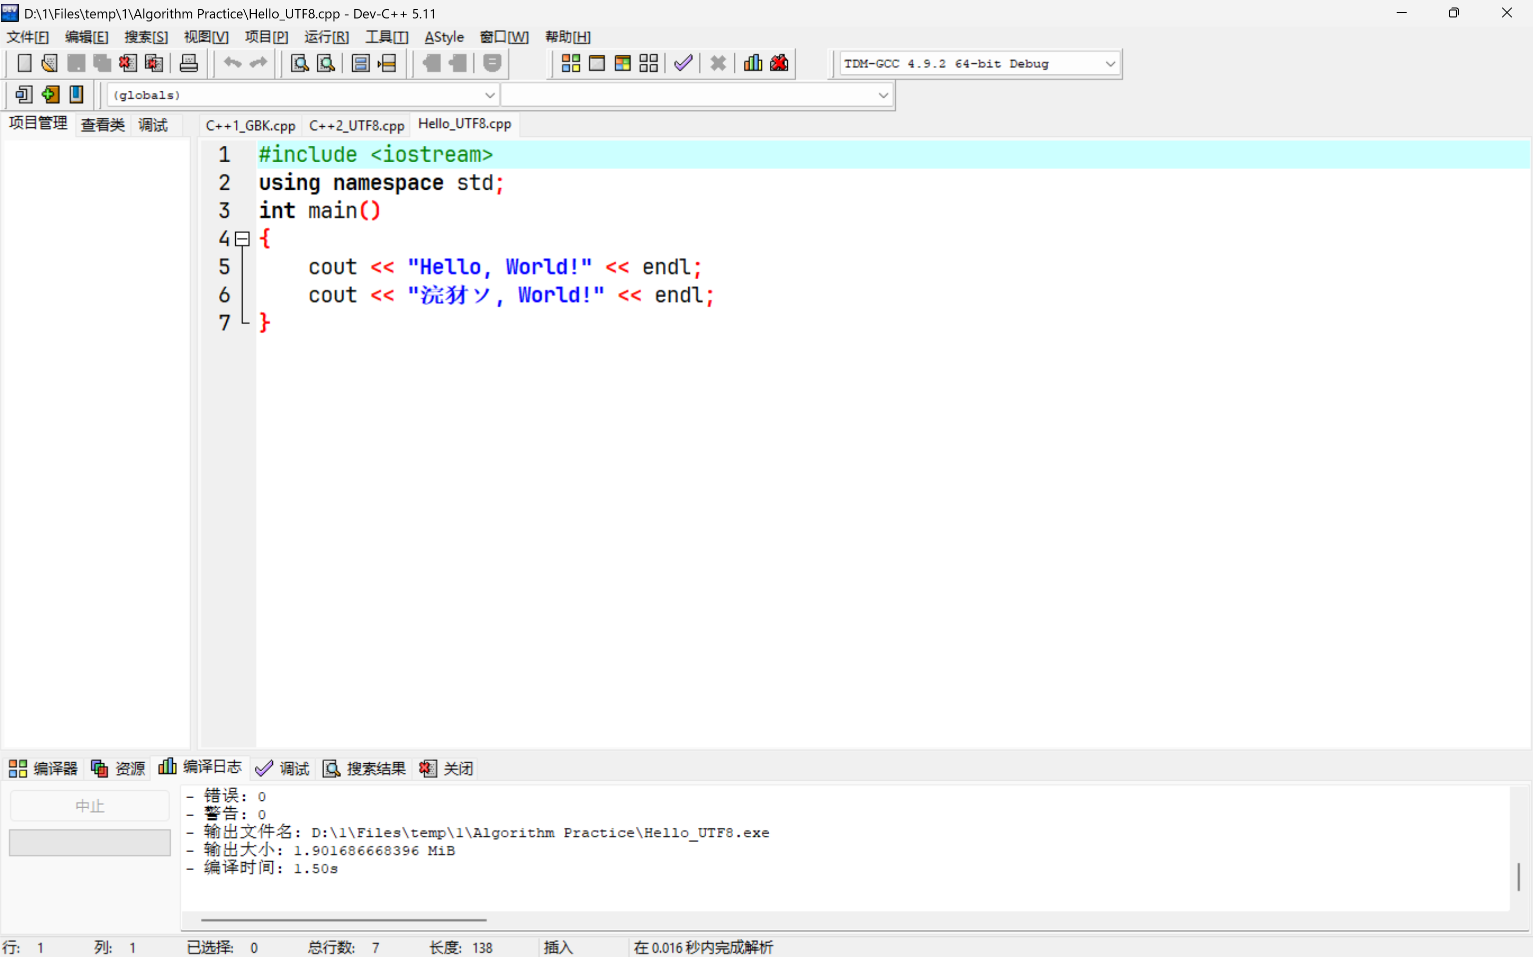Switch to the 调试 side panel tab
This screenshot has height=957, width=1533.
coord(153,125)
